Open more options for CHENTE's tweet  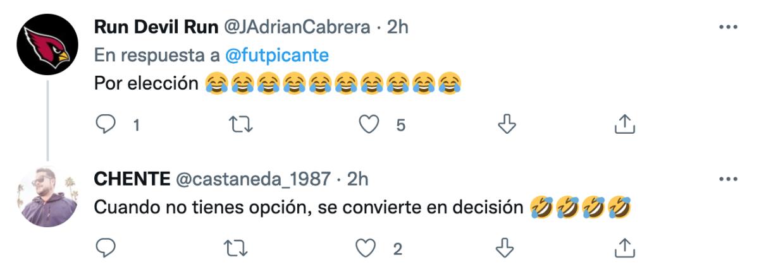point(729,180)
